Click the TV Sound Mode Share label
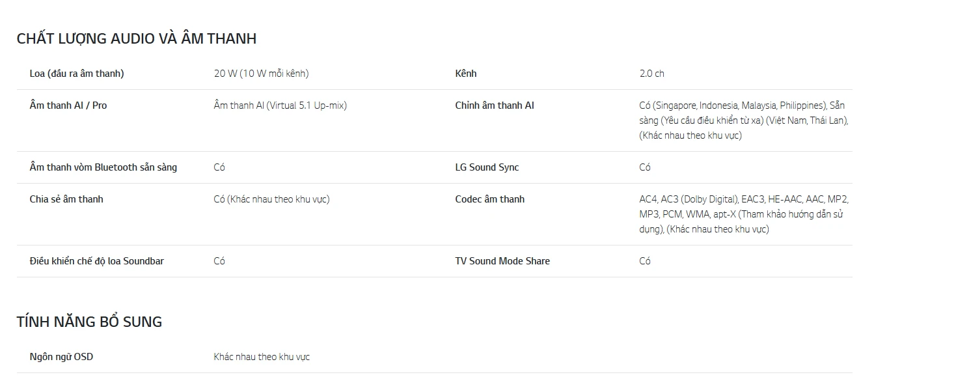 click(x=502, y=261)
